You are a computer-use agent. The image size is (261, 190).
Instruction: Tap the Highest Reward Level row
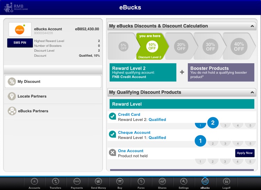[x=67, y=41]
